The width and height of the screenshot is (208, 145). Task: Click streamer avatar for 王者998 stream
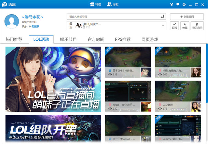point(146,72)
